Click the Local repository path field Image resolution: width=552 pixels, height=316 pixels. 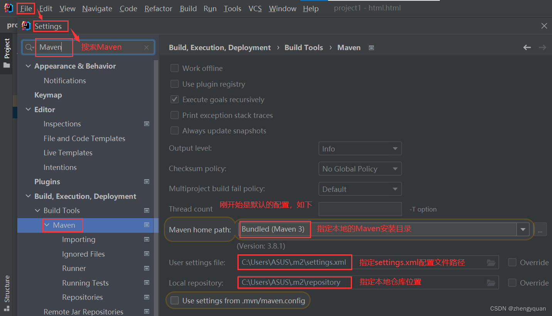[368, 283]
